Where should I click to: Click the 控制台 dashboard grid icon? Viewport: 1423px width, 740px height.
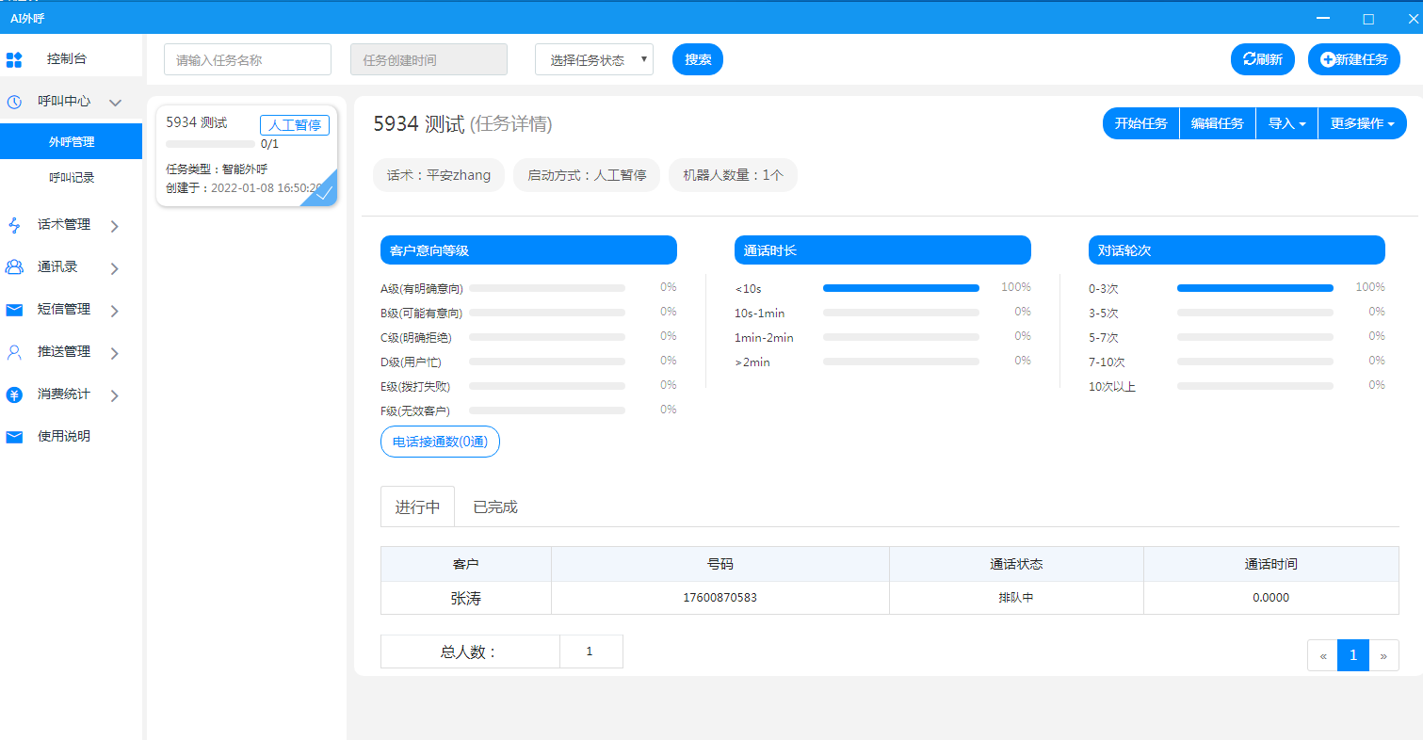click(x=14, y=60)
